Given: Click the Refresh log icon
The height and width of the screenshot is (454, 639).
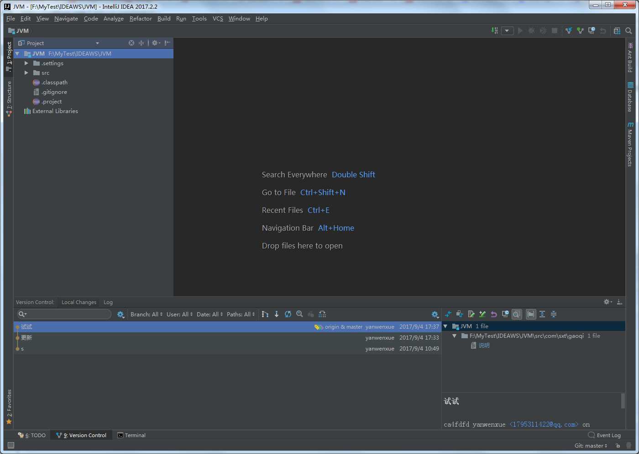Looking at the screenshot, I should coord(288,314).
